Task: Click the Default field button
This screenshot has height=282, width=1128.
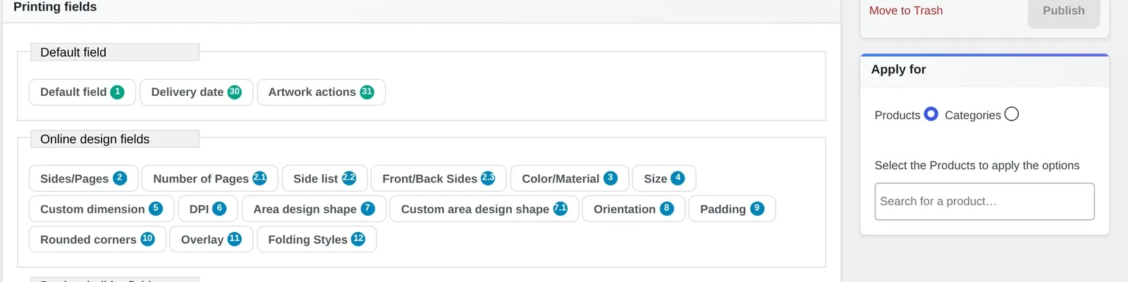Action: pos(82,92)
